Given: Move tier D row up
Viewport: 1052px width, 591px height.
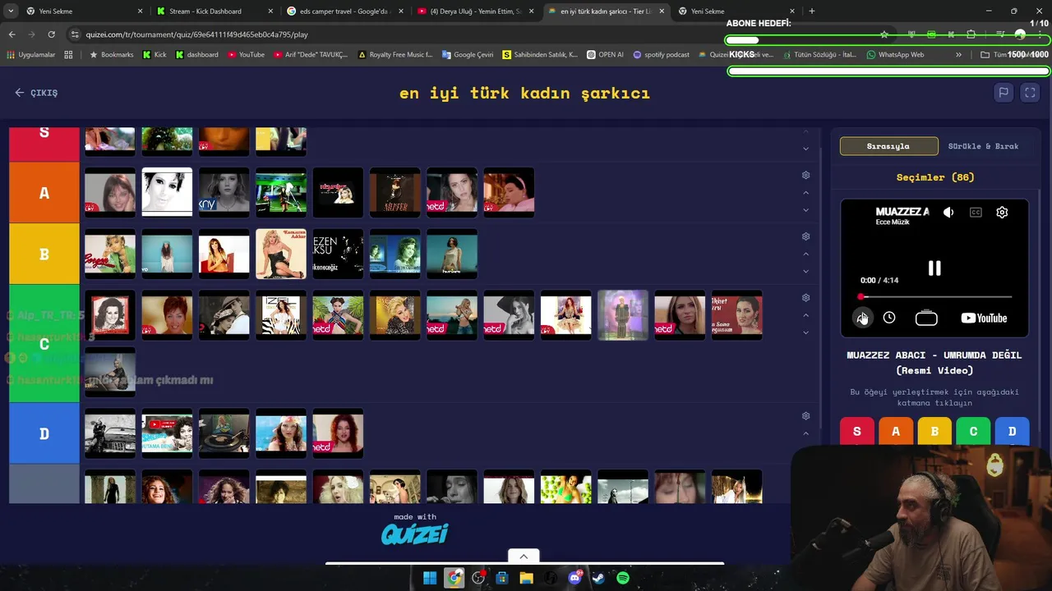Looking at the screenshot, I should pyautogui.click(x=805, y=433).
